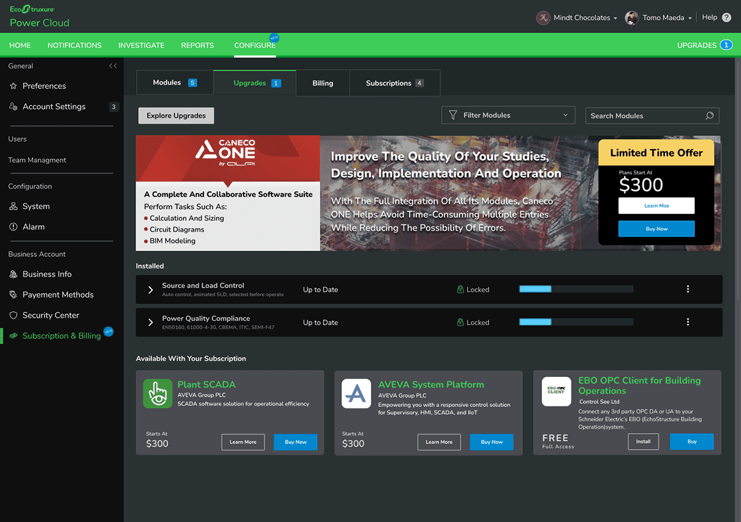Expand the Source and Load Control row

tap(150, 289)
